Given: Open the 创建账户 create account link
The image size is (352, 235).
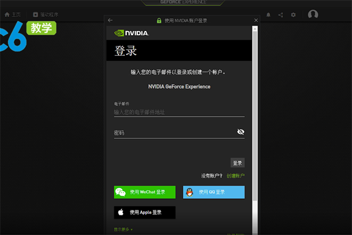Looking at the screenshot, I should tap(235, 176).
